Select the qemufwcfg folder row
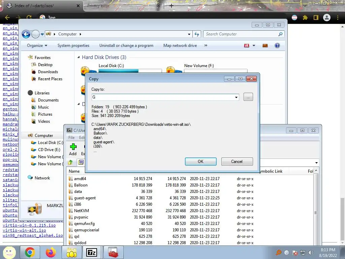Screen dimensions: 345x259 pyautogui.click(x=84, y=223)
